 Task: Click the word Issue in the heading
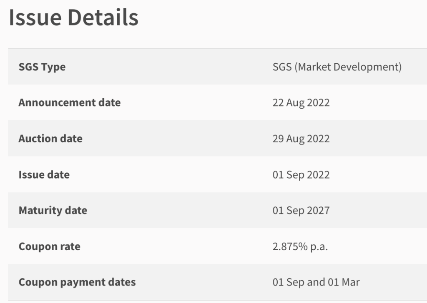pyautogui.click(x=35, y=17)
